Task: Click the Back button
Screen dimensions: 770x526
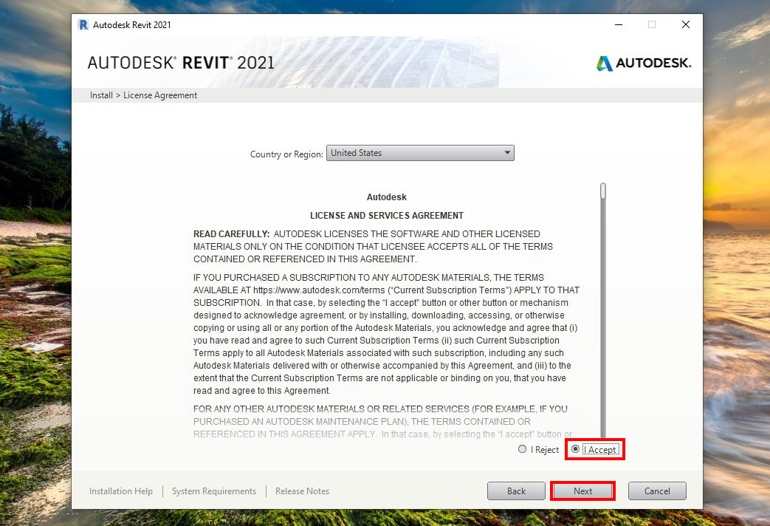Action: click(x=516, y=491)
